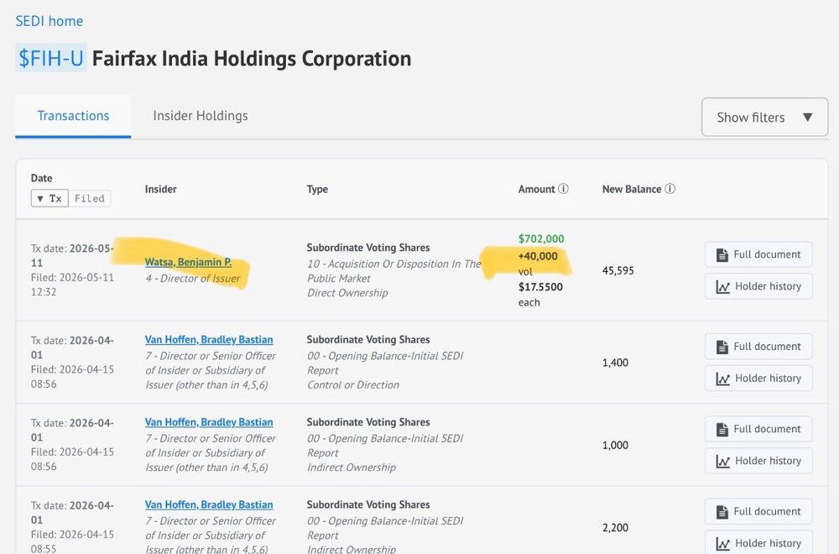Image resolution: width=839 pixels, height=554 pixels.
Task: Open Holder history for 2,200 balance row
Action: [758, 542]
